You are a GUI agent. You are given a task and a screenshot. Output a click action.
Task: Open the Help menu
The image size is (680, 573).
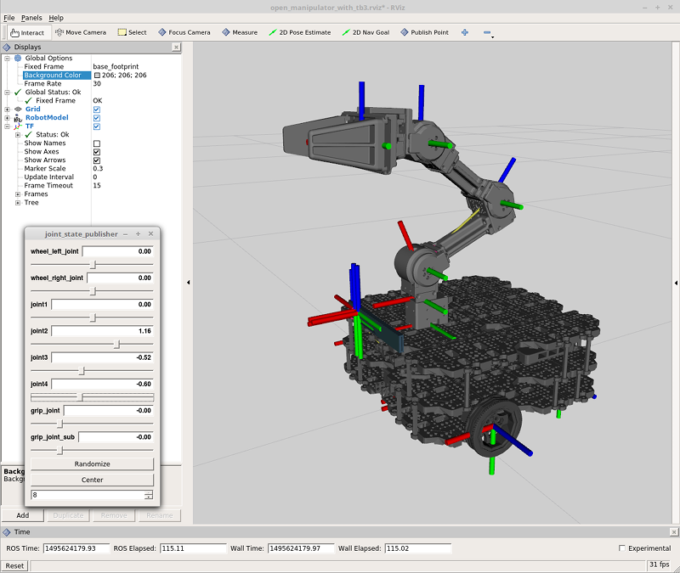coord(56,18)
